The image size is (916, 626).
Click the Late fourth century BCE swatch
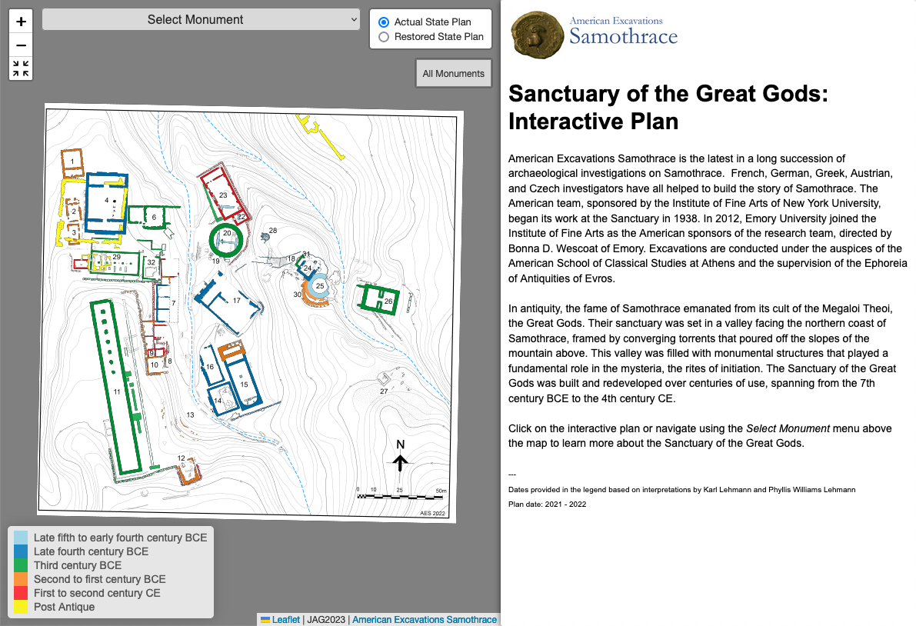pyautogui.click(x=22, y=551)
